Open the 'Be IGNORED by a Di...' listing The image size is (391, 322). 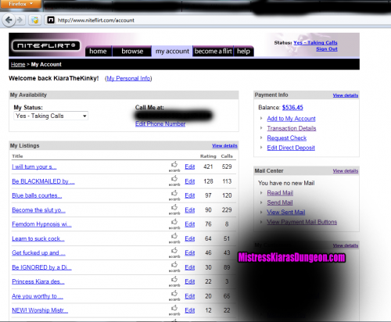click(x=41, y=267)
